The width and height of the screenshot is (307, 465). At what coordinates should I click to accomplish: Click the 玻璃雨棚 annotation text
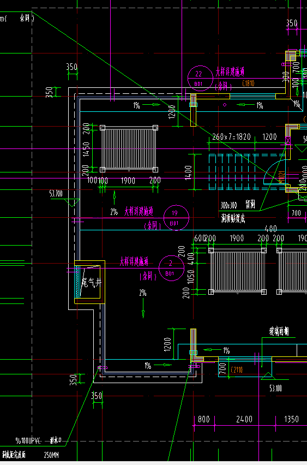click(279, 332)
